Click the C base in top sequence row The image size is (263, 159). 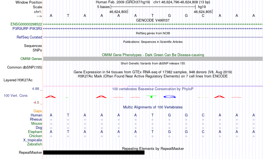pos(203,15)
